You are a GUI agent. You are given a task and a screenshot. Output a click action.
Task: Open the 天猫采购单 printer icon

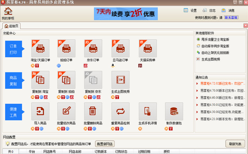click(x=148, y=48)
